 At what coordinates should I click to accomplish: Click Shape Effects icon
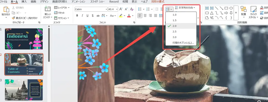click(262, 18)
